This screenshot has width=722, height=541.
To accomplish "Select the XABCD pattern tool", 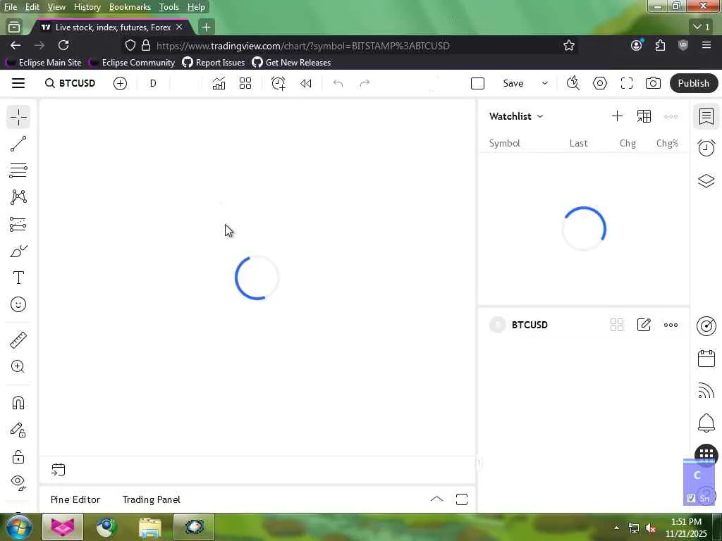I will [x=18, y=197].
